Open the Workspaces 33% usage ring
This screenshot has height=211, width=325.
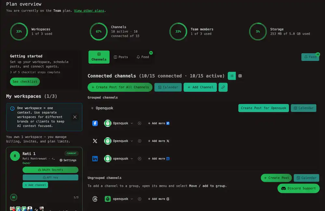coord(19,32)
